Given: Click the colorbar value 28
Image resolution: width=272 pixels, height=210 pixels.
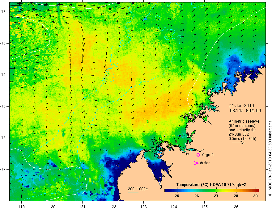Looking at the screenshot, I should coord(236,196).
